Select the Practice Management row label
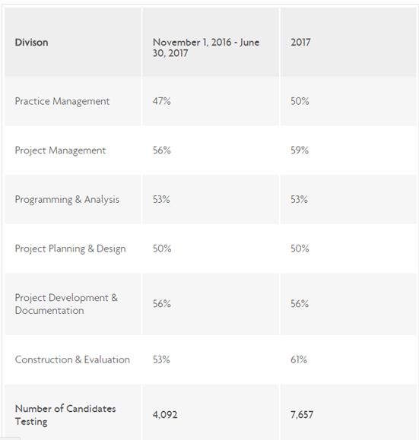Screen dimensions: 419x440 click(x=62, y=101)
